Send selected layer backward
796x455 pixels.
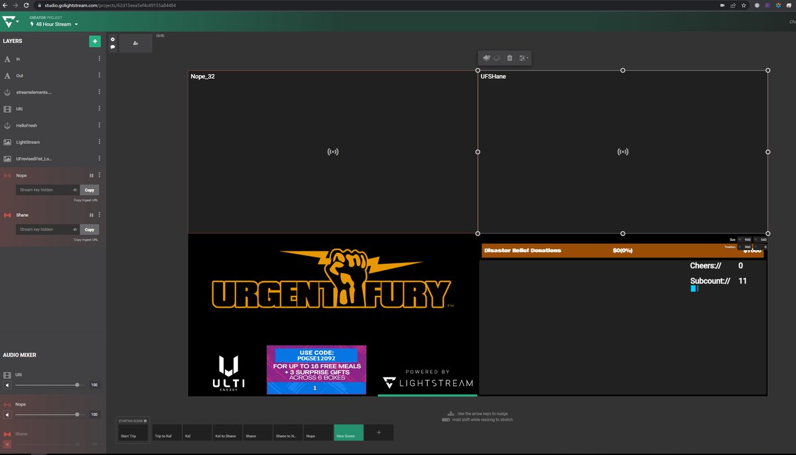click(497, 58)
